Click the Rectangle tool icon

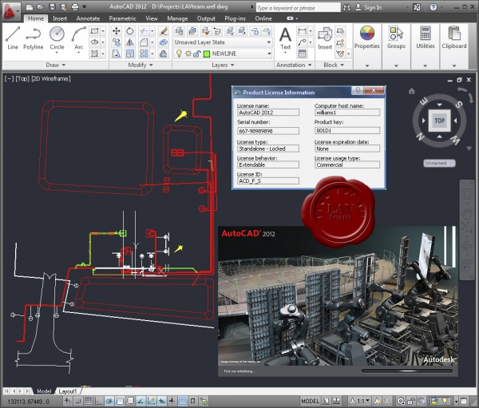pos(95,31)
